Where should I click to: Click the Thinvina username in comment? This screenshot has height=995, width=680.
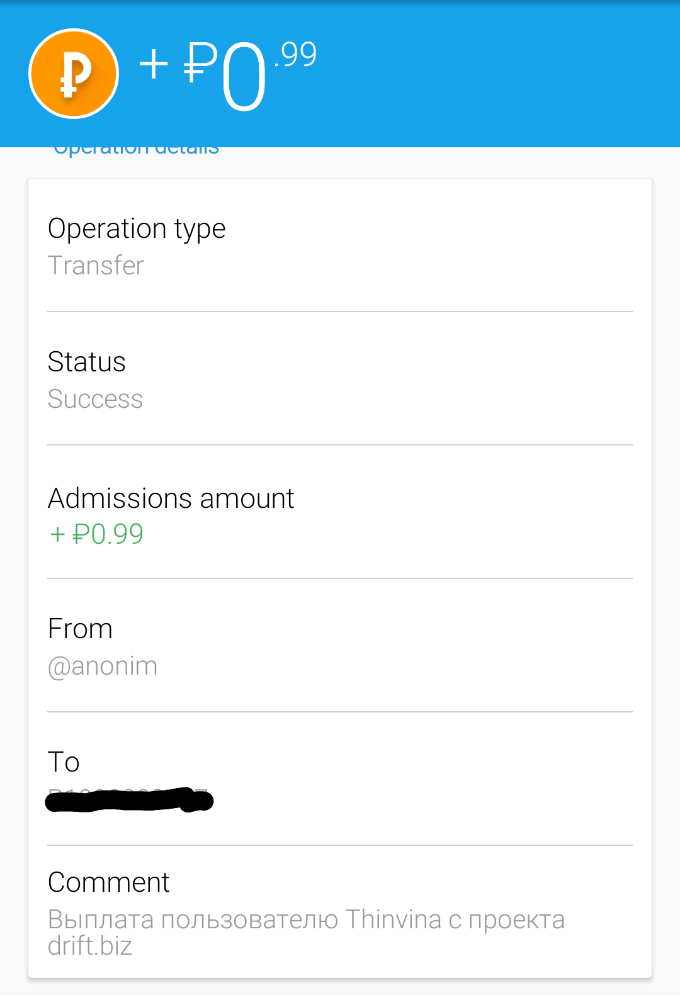[x=393, y=919]
